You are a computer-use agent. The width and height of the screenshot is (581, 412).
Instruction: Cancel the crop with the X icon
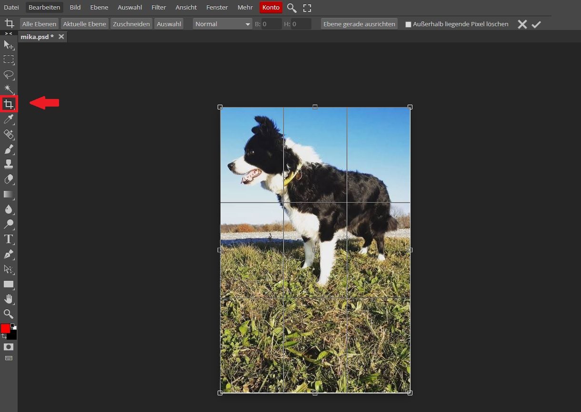click(522, 24)
